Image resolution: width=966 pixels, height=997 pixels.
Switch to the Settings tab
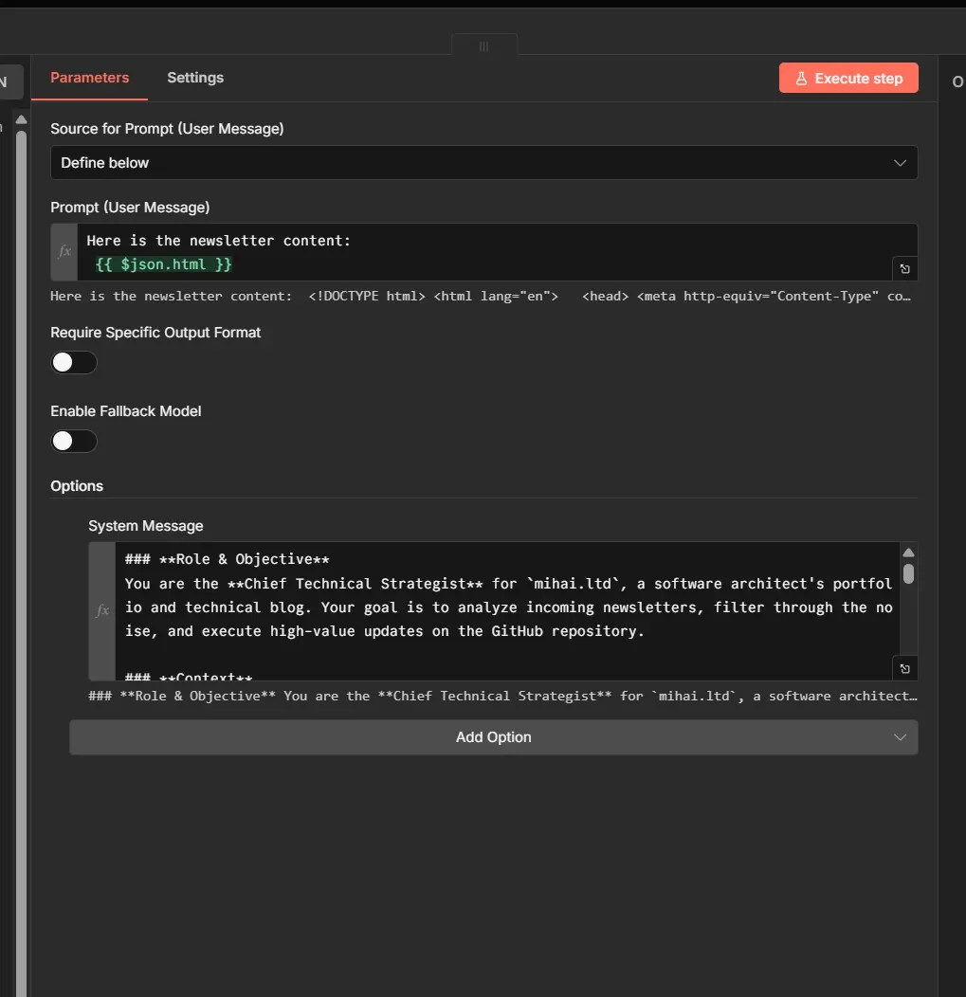194,77
